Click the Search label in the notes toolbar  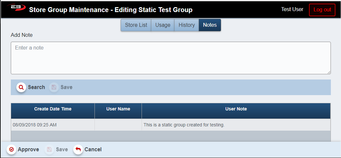point(36,87)
